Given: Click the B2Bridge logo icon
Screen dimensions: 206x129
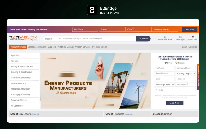Looking at the screenshot, I should pos(92,10).
